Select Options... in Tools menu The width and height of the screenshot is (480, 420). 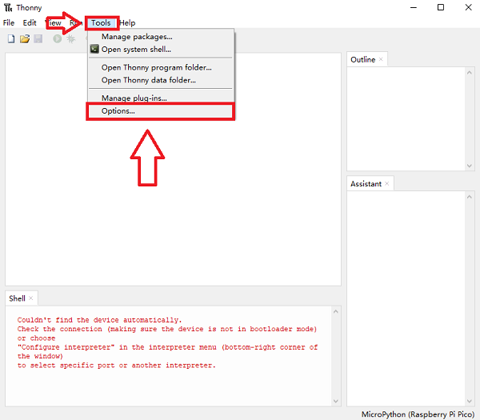pos(161,111)
